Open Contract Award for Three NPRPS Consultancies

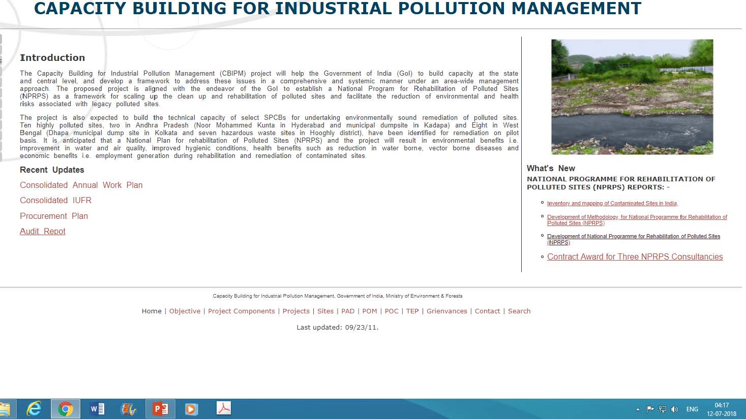[x=635, y=257]
